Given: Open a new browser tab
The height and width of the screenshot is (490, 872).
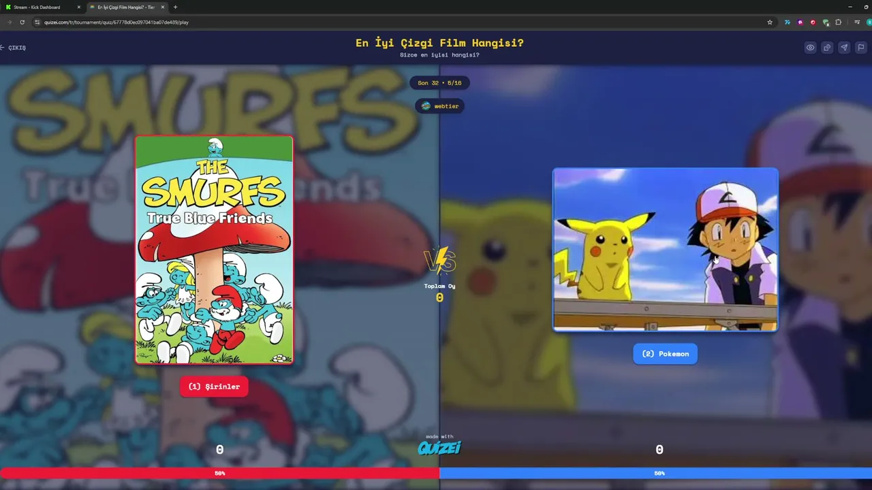Looking at the screenshot, I should [175, 7].
